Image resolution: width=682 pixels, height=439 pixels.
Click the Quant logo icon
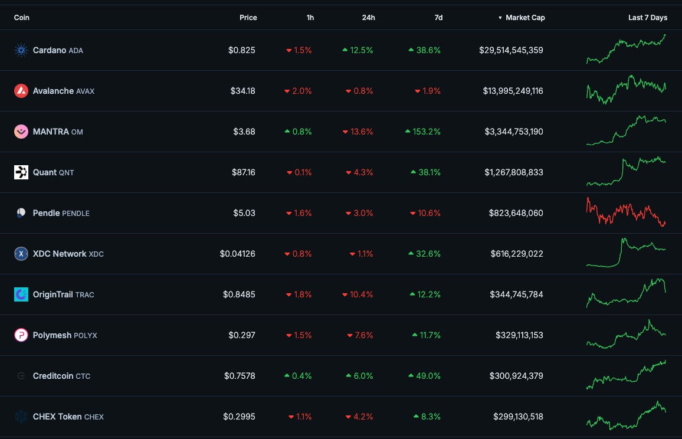click(x=21, y=172)
